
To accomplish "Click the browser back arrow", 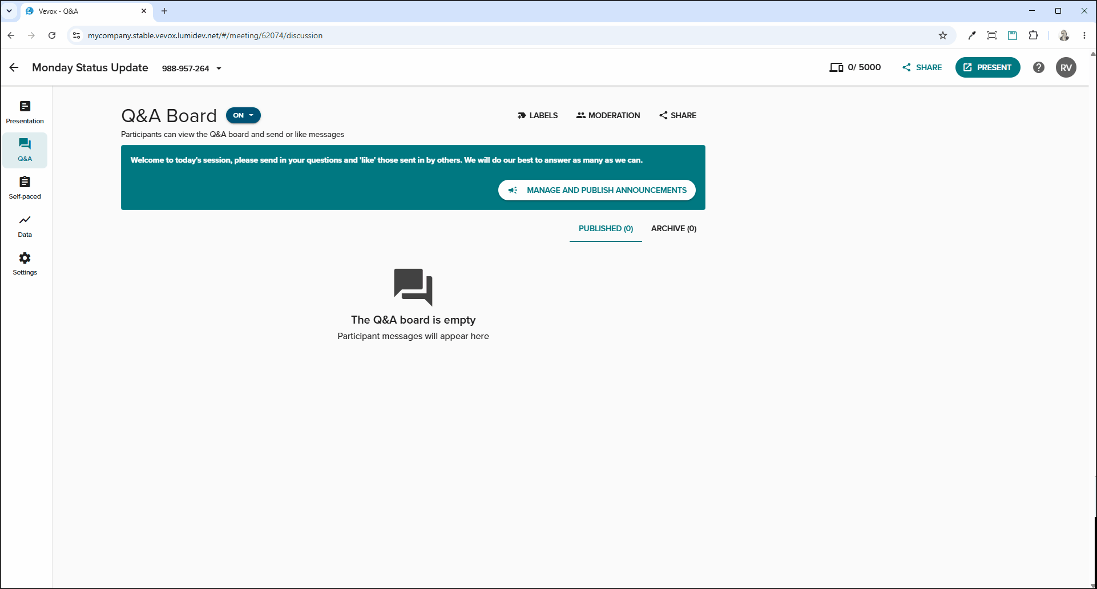I will pos(11,35).
